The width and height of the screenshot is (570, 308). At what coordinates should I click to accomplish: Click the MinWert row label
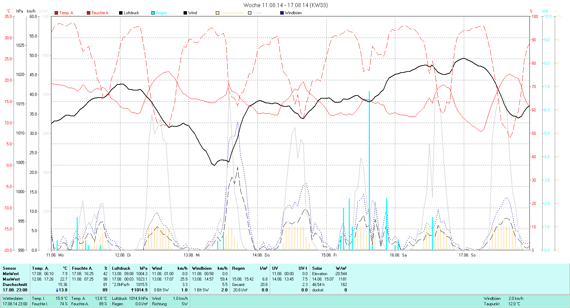[x=11, y=274]
